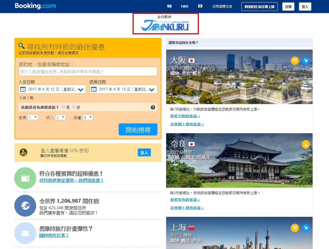This screenshot has width=329, height=249.
Task: Click the 註冊 button in the header
Action: pos(288,6)
